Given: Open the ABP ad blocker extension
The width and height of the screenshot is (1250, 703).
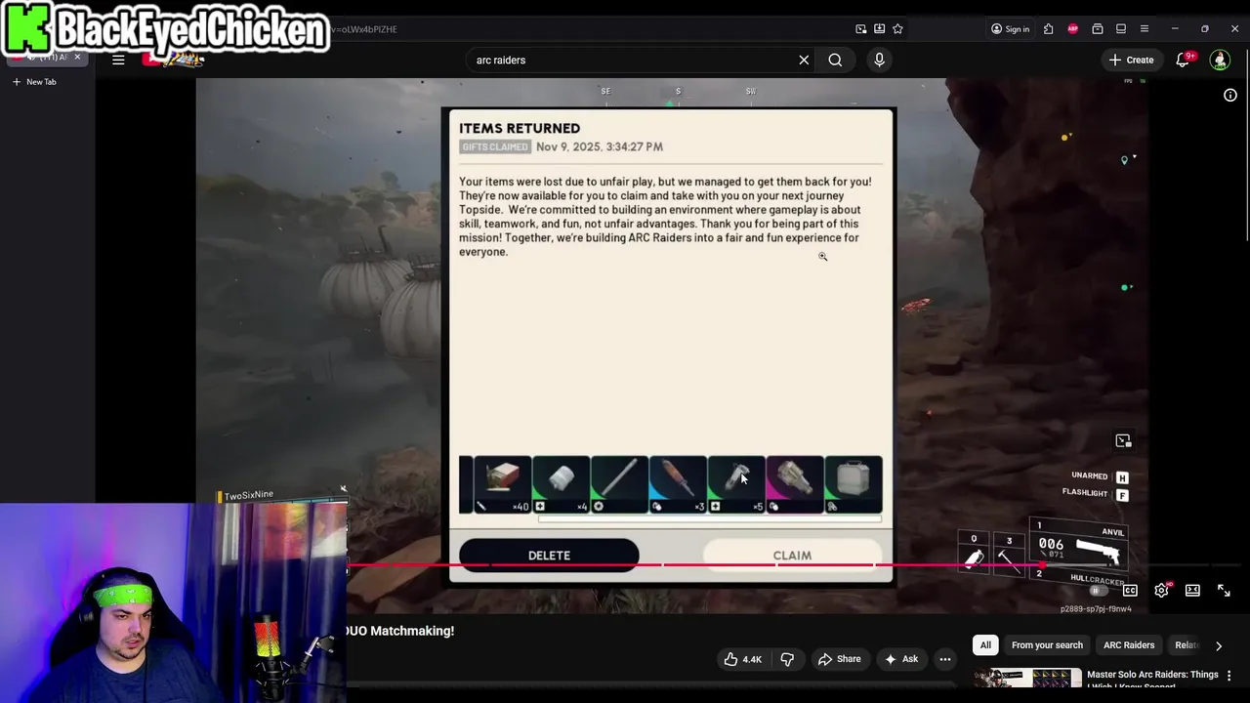Looking at the screenshot, I should 1072,29.
